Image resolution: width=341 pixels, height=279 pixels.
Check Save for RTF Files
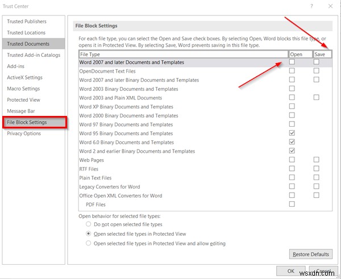point(316,169)
